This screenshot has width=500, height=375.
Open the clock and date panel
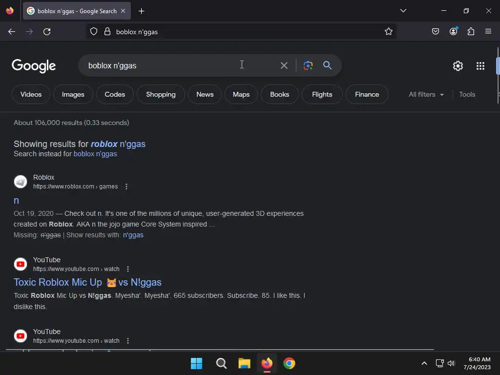click(478, 363)
